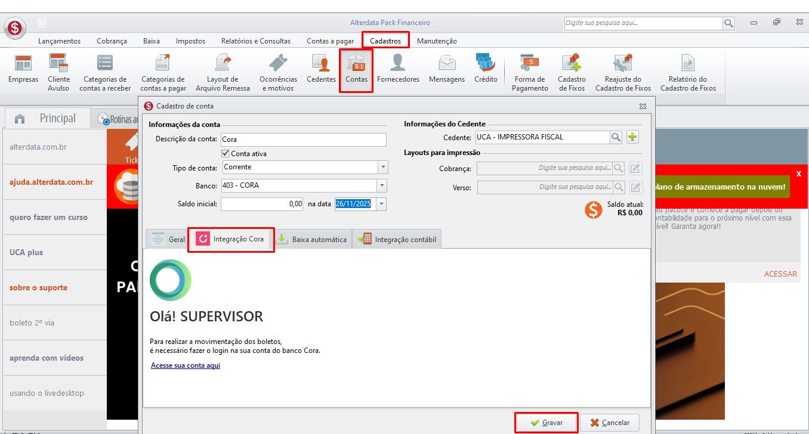The image size is (809, 434).
Task: Open Layout de Arquivo Remessa
Action: point(223,72)
